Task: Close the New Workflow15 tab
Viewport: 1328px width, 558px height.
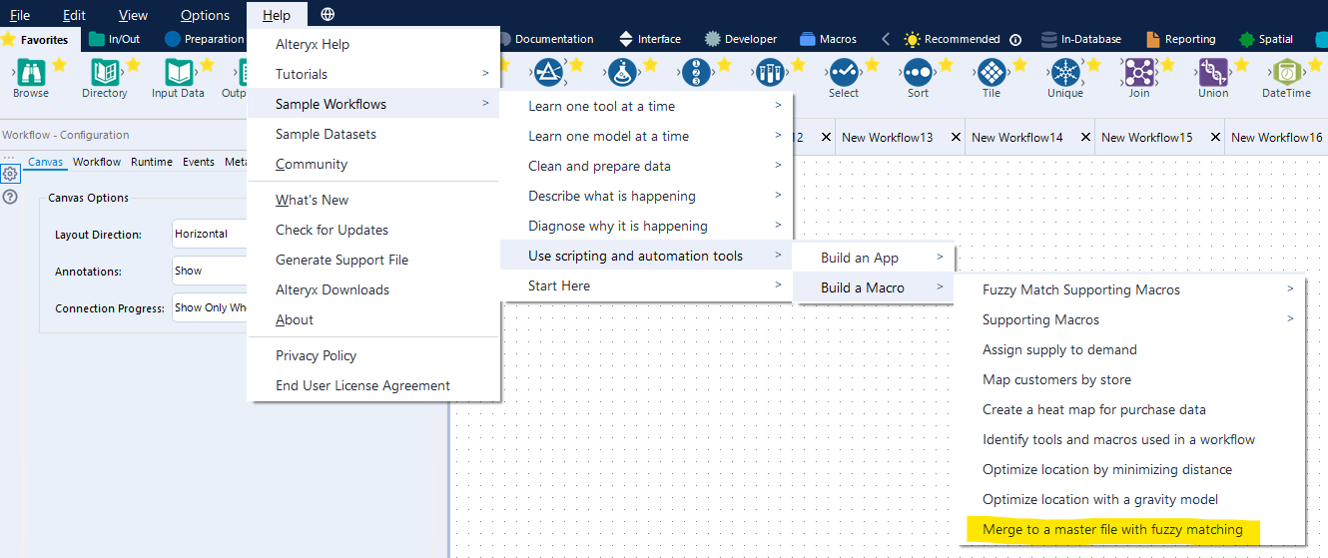Action: coord(1215,137)
